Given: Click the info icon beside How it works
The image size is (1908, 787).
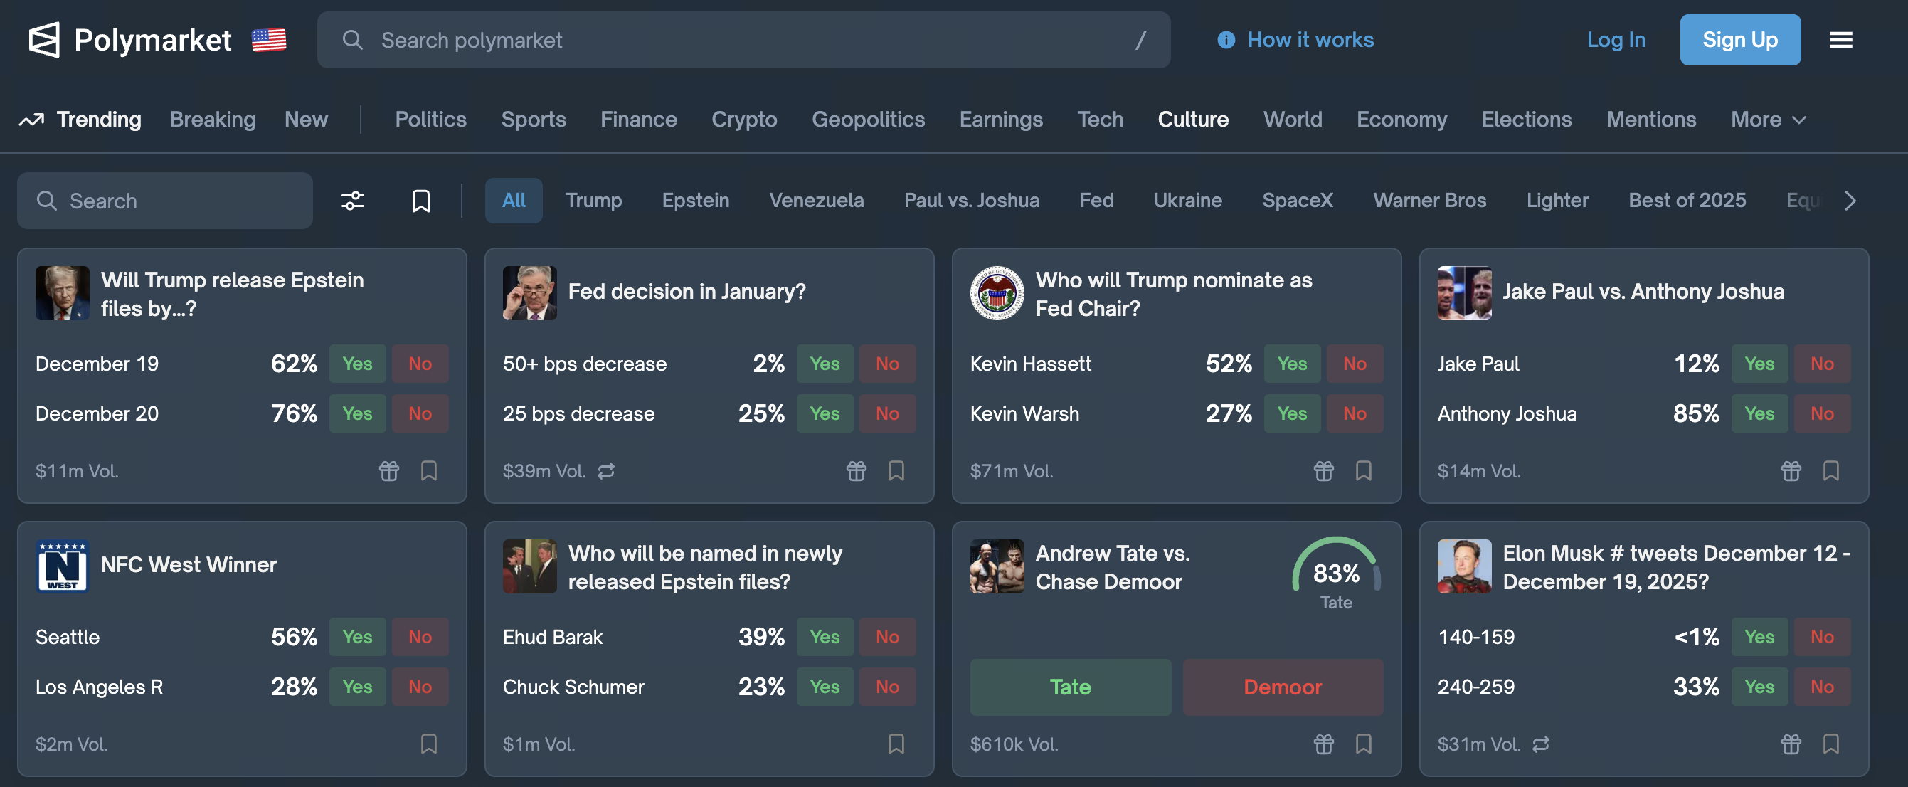Looking at the screenshot, I should point(1226,40).
